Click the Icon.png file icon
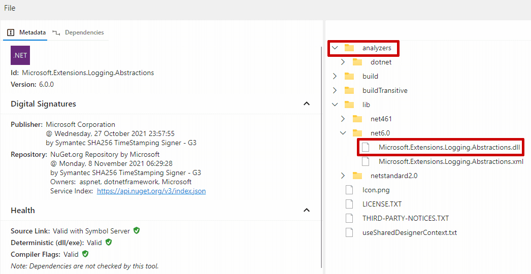Image resolution: width=531 pixels, height=274 pixels. (x=349, y=190)
